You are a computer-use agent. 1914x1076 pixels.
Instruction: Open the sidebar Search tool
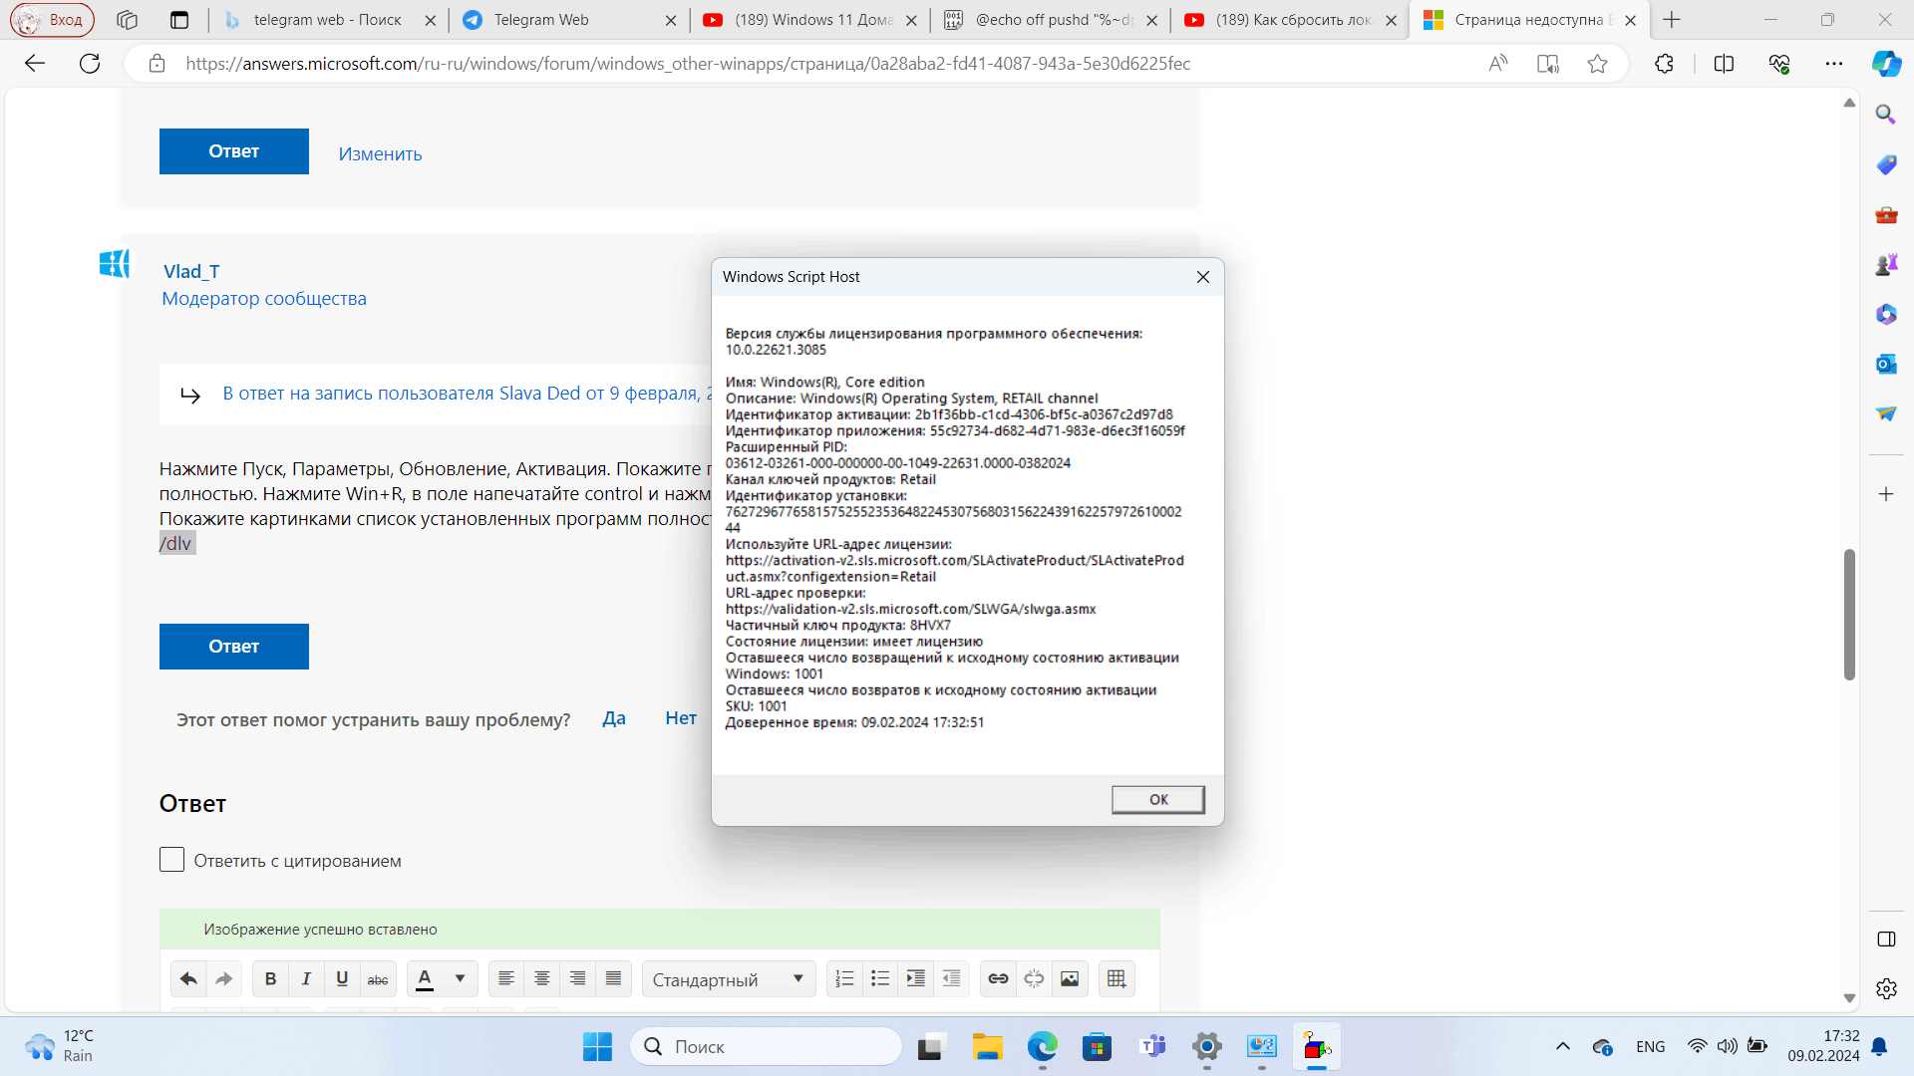click(1886, 115)
